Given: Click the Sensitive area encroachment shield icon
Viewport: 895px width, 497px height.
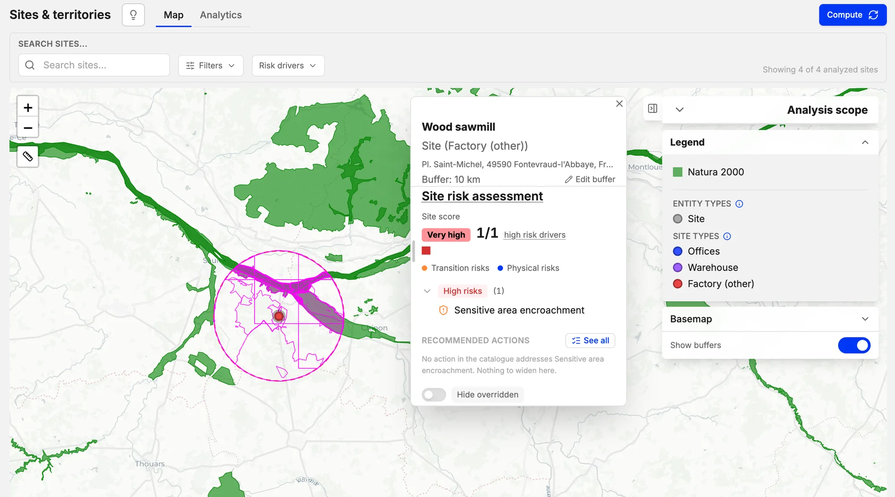Looking at the screenshot, I should [x=443, y=310].
